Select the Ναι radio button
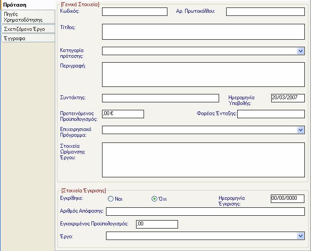Image resolution: width=311 pixels, height=251 pixels. [111, 199]
